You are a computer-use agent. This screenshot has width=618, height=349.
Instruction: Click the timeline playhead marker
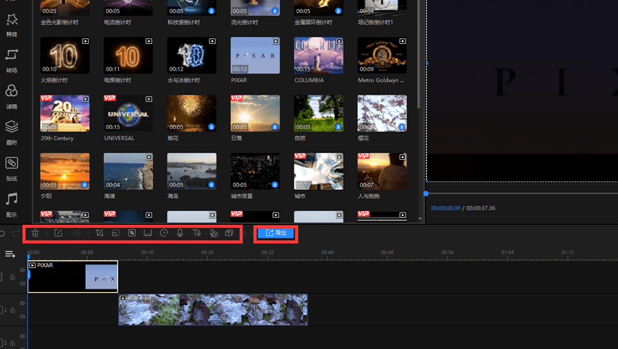click(28, 257)
